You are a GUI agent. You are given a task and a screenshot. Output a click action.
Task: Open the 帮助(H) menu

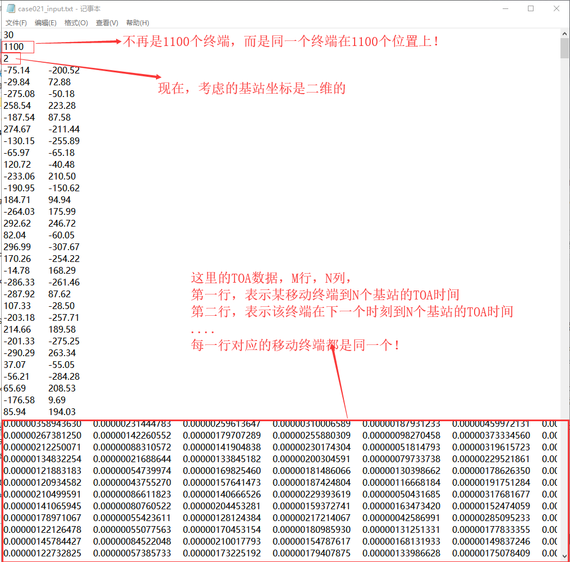point(137,23)
